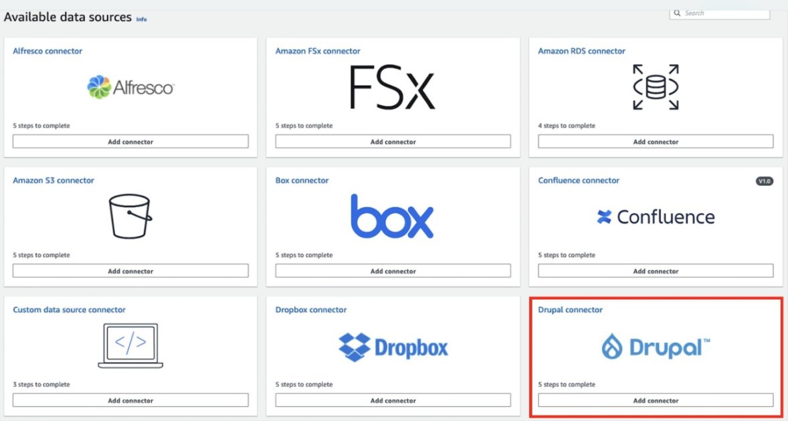This screenshot has height=421, width=788.
Task: Click the Dropbox logo
Action: tap(393, 347)
